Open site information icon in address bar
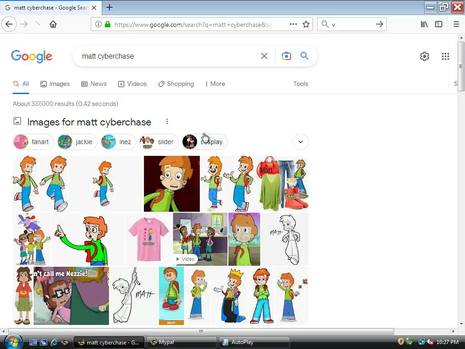The height and width of the screenshot is (349, 465). pos(99,25)
